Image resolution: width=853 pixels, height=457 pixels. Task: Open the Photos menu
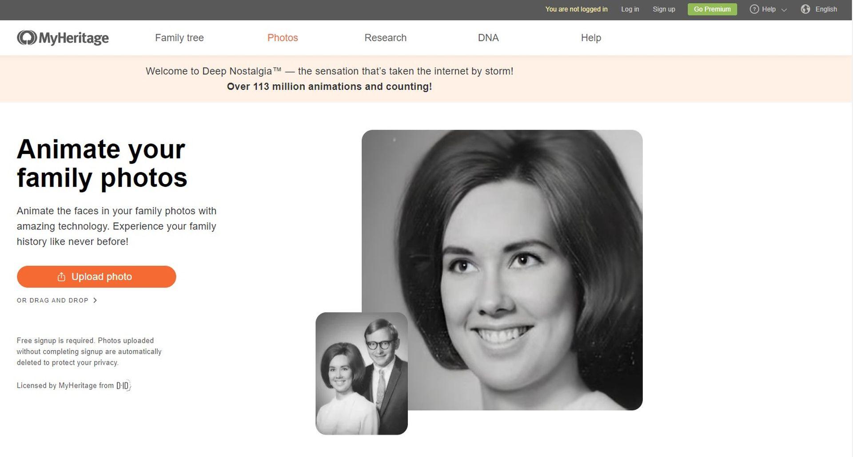point(283,38)
